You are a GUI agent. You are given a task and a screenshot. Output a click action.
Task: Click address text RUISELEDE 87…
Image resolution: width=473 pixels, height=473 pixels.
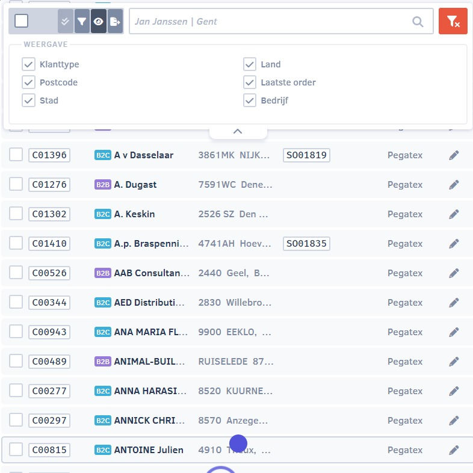pyautogui.click(x=236, y=362)
